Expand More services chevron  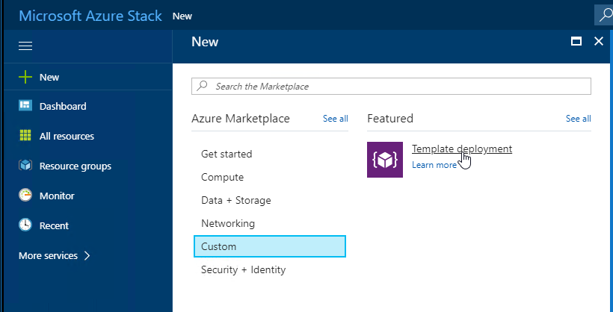click(x=87, y=255)
